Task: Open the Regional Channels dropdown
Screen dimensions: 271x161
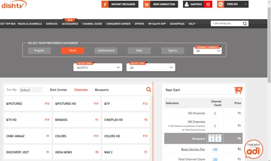Action: coord(208,51)
